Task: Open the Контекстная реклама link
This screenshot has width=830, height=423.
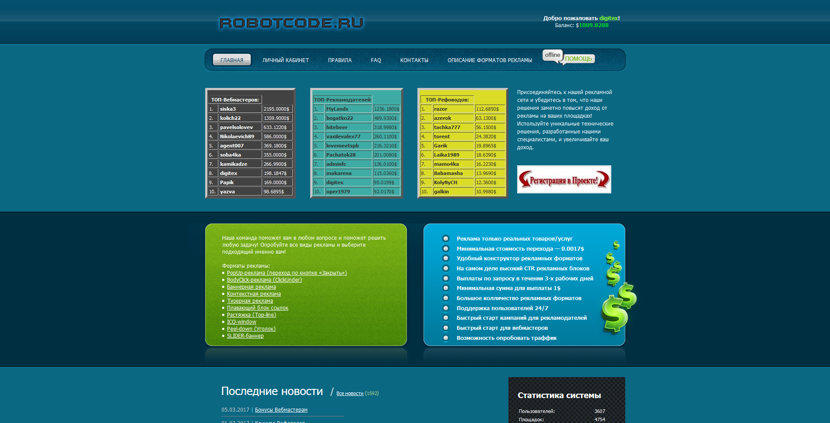Action: 254,294
